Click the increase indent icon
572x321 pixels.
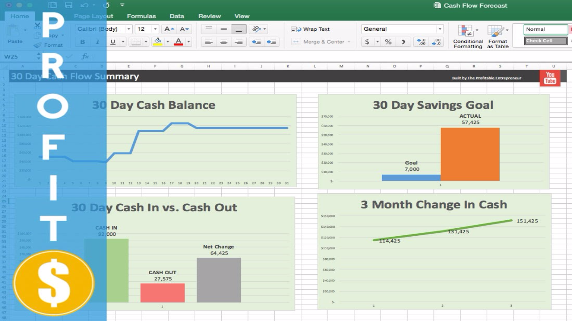coord(271,41)
